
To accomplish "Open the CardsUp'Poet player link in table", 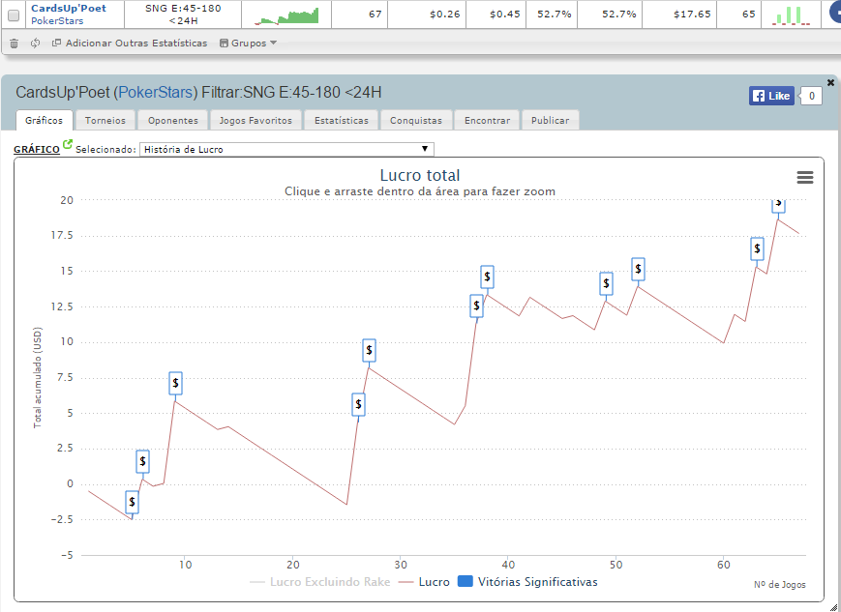I will (69, 8).
